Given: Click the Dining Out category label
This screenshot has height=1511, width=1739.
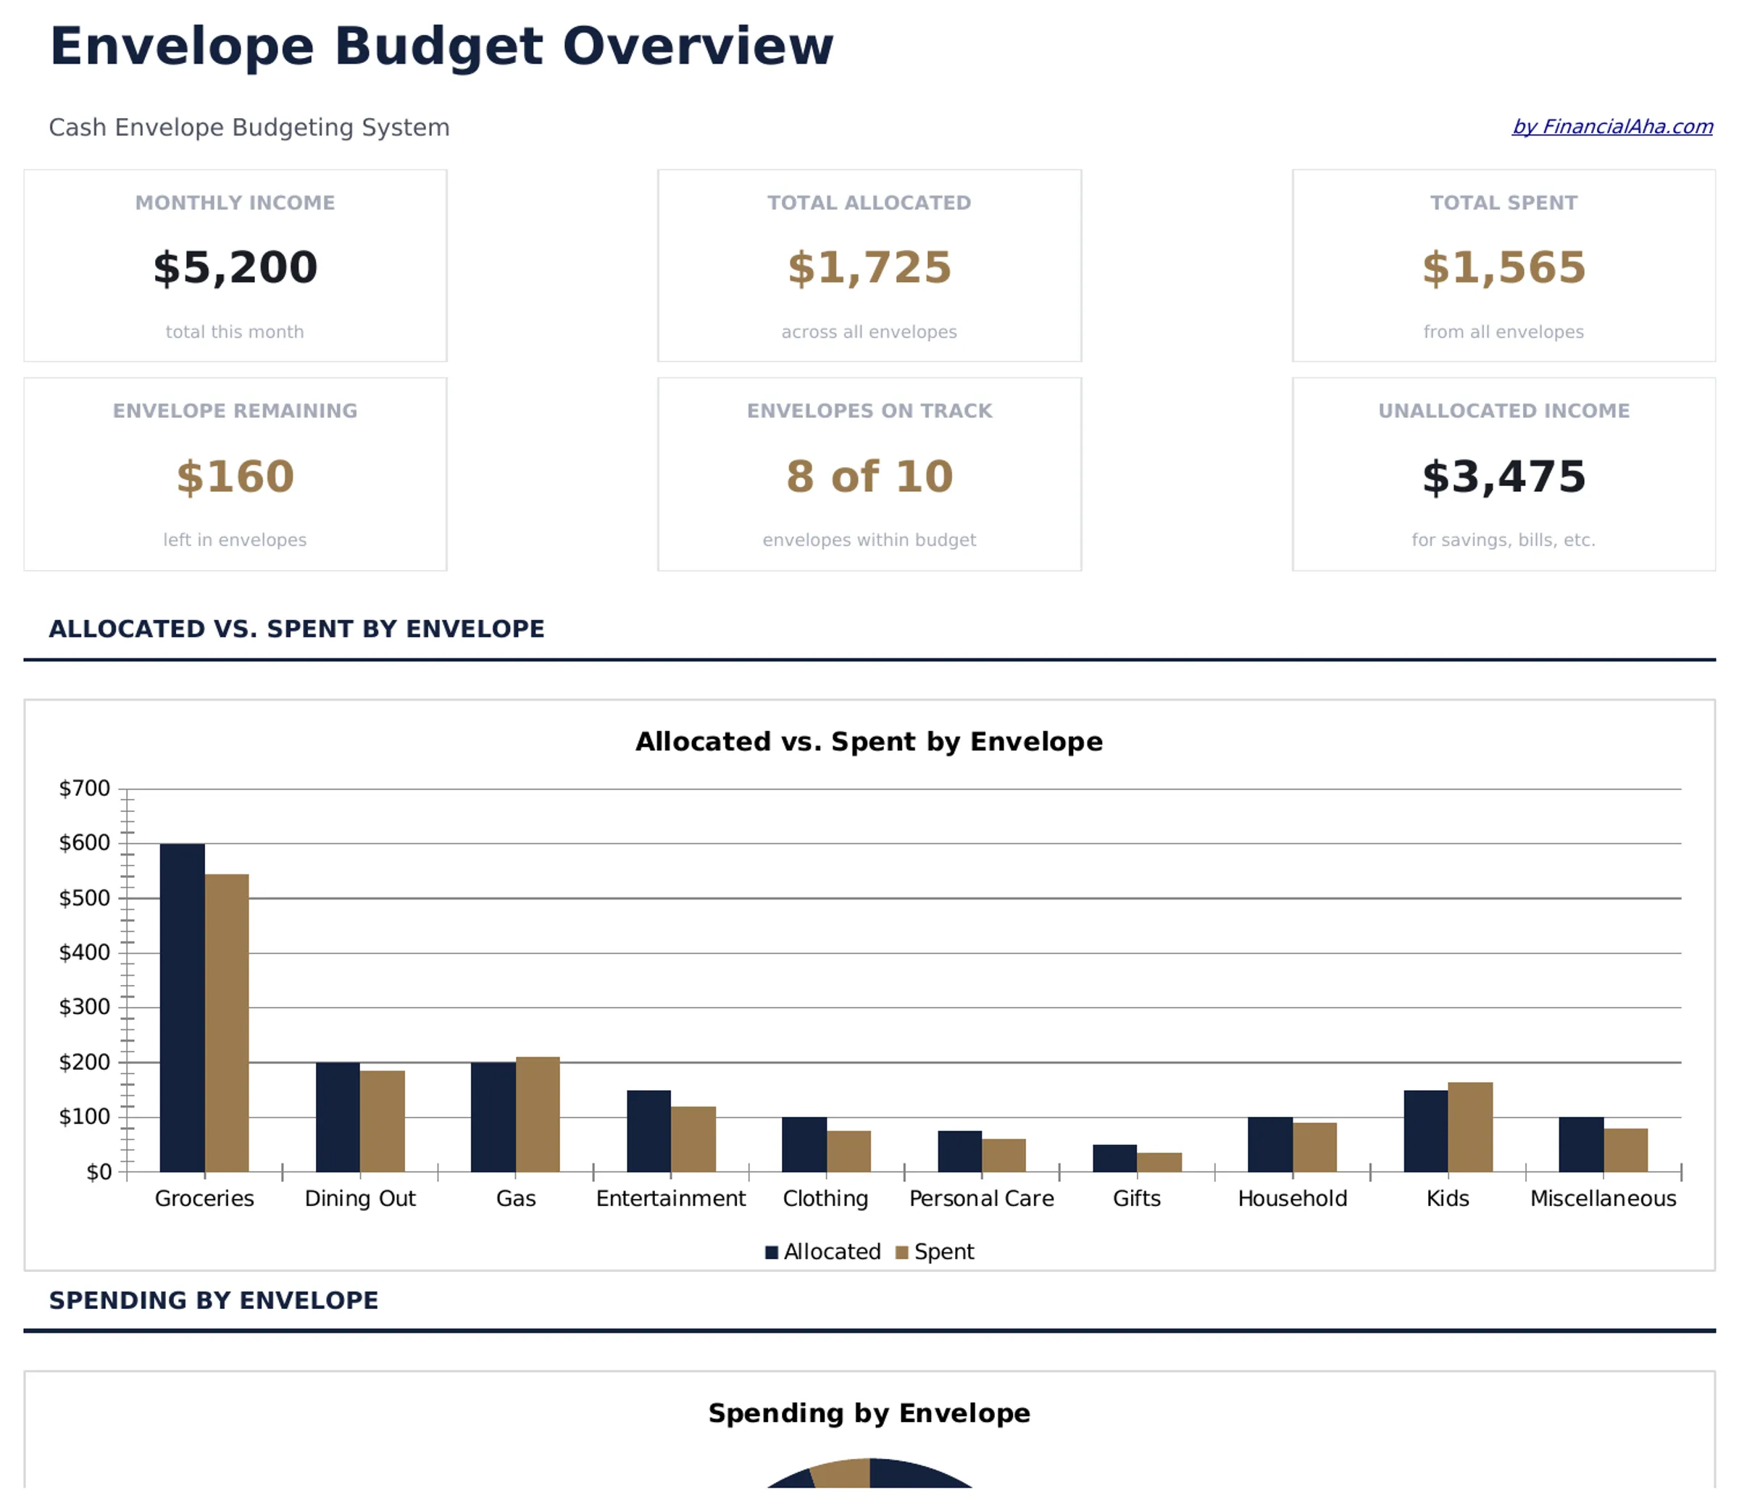Looking at the screenshot, I should coord(361,1198).
